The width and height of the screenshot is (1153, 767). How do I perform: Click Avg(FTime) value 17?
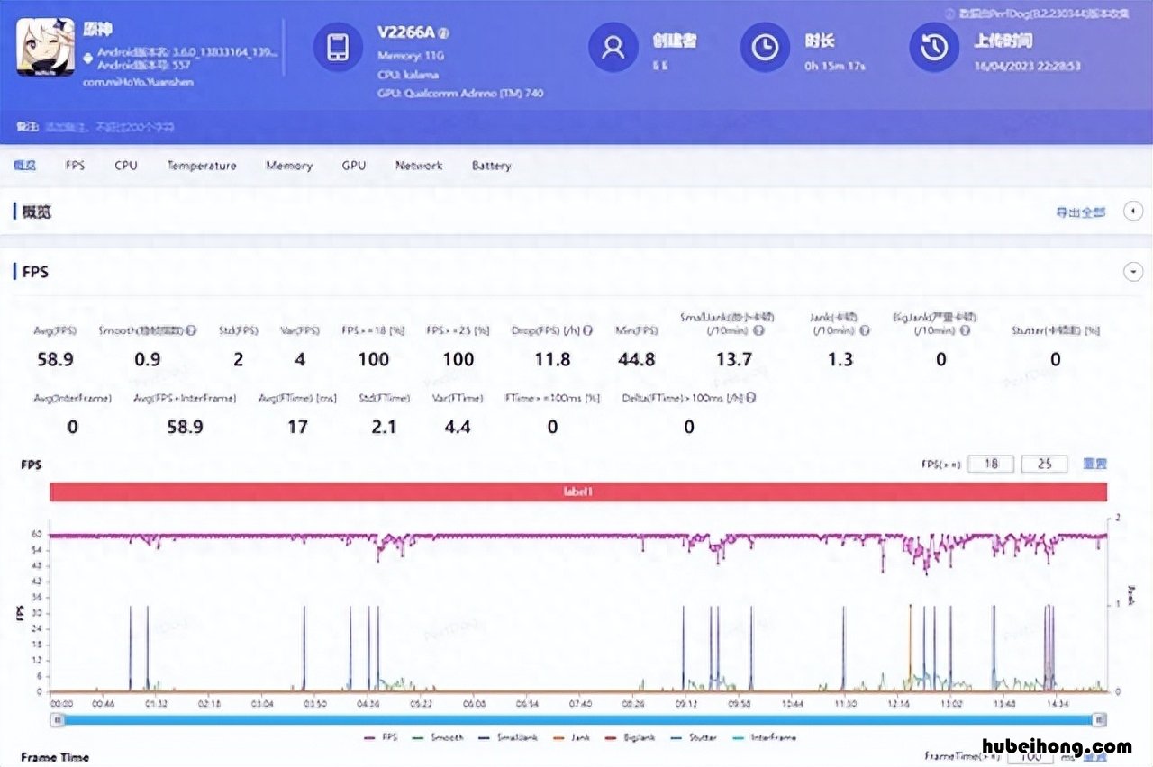pos(297,426)
